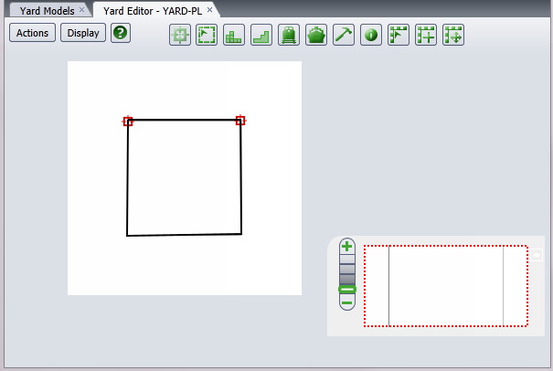This screenshot has height=371, width=553.
Task: Choose the grid select pointer tool
Action: (399, 35)
